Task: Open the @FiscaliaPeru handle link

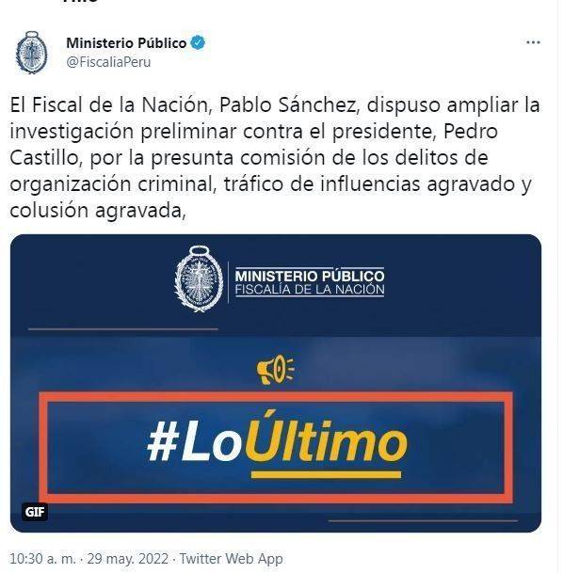Action: [x=108, y=62]
